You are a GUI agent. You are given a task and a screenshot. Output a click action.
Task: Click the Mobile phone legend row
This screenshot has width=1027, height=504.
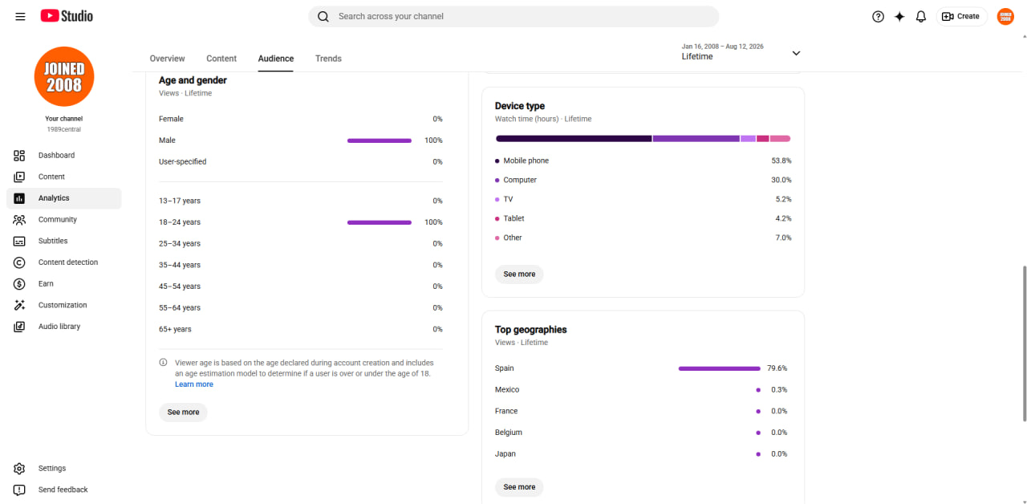pos(643,161)
